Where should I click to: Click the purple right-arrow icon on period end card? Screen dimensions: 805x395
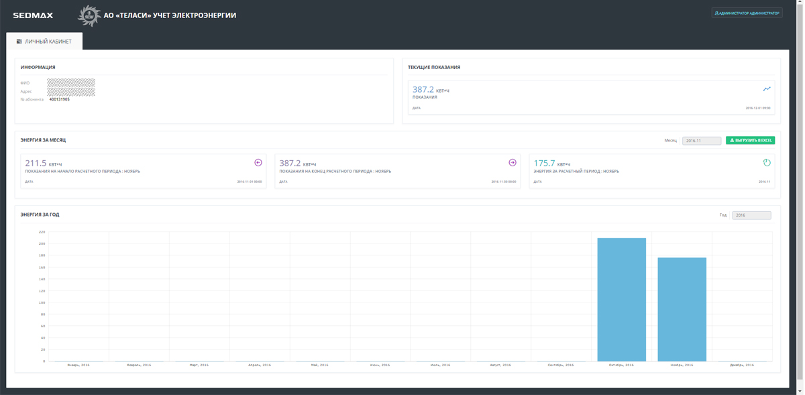(x=513, y=162)
